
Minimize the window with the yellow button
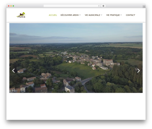11,6
